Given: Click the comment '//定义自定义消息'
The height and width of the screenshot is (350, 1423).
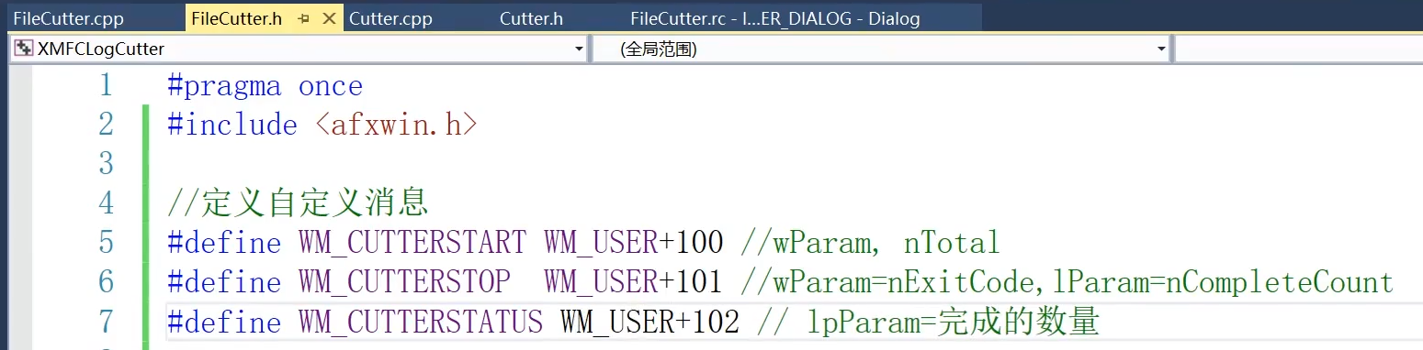Looking at the screenshot, I should tap(299, 202).
